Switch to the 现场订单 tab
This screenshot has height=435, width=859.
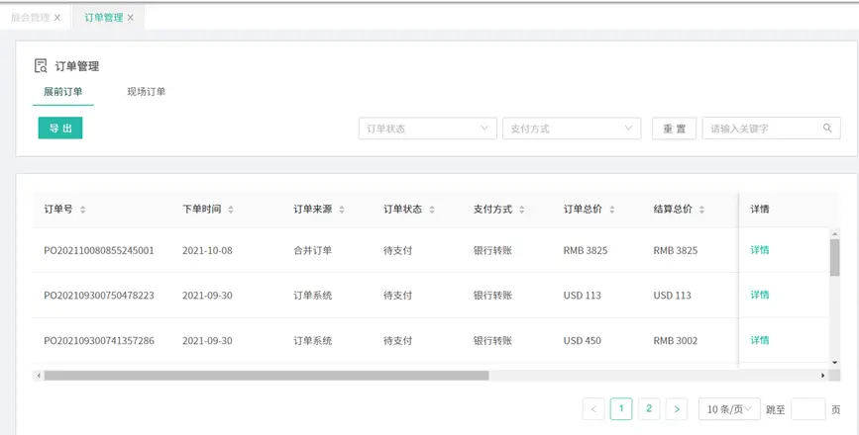click(x=146, y=92)
